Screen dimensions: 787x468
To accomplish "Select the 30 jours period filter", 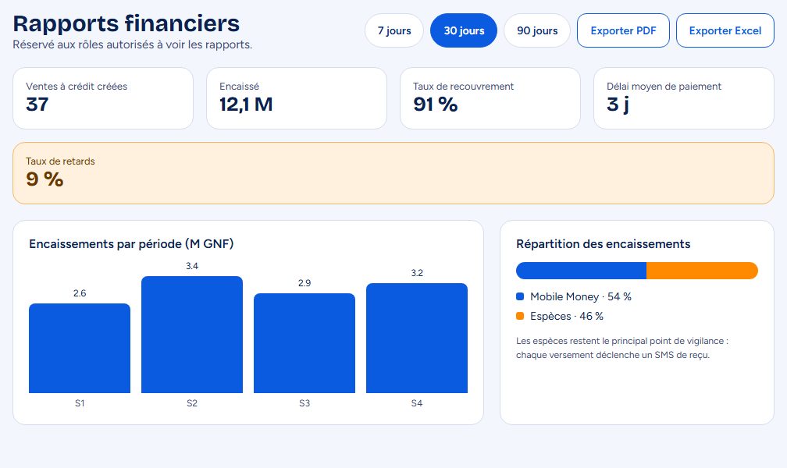I will pos(464,30).
